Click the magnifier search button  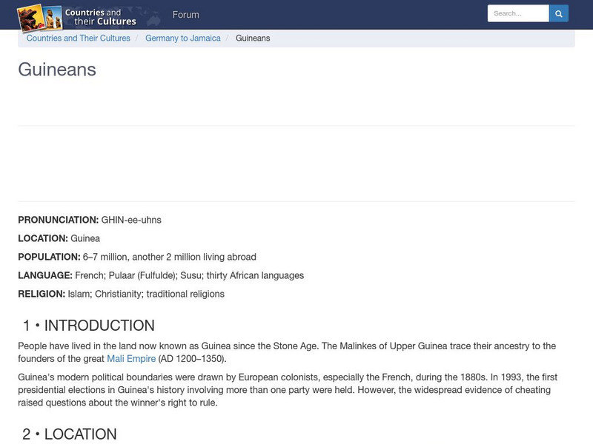(x=559, y=13)
